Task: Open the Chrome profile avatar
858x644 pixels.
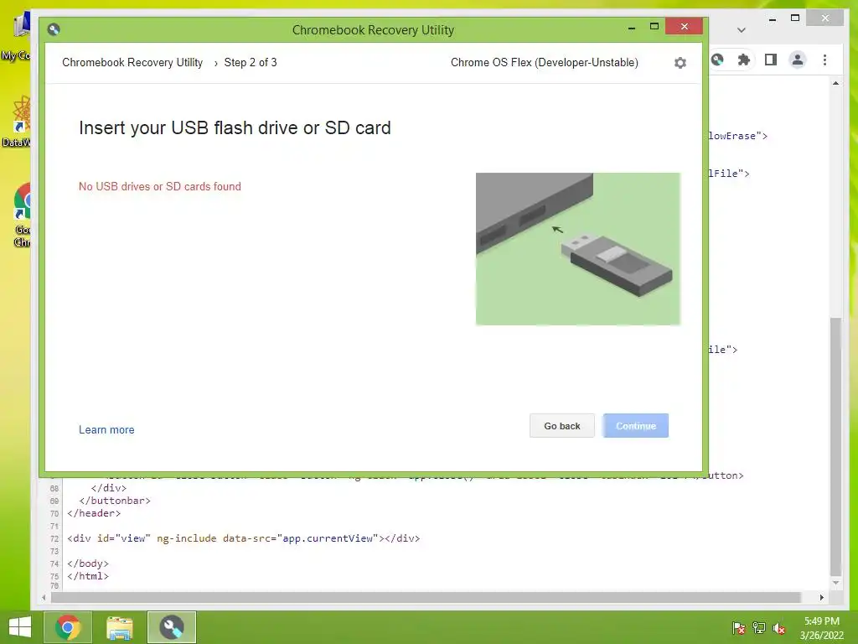Action: pos(798,60)
